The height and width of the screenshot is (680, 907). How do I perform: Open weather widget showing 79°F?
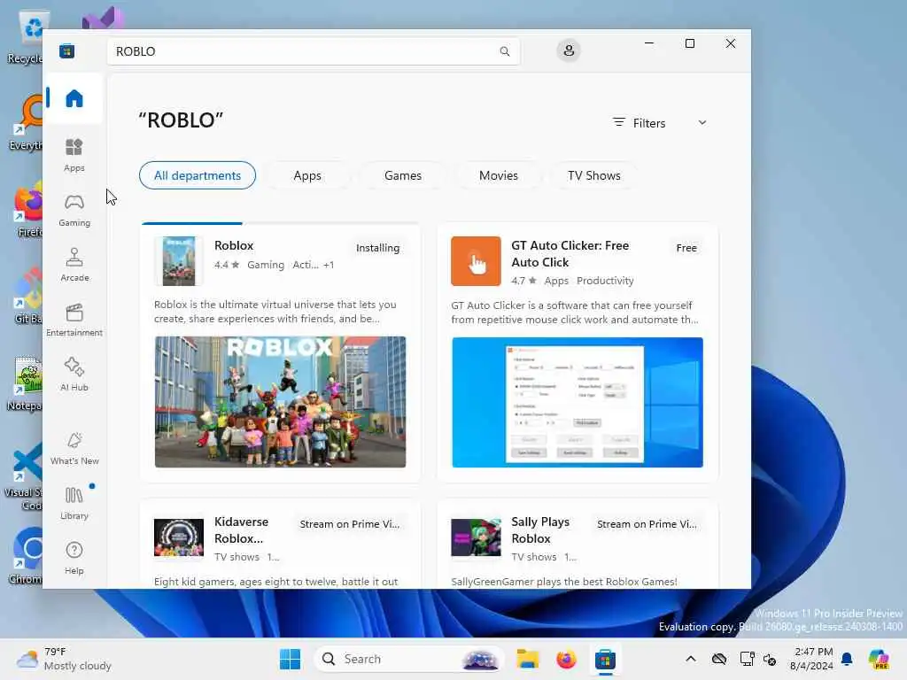[64, 659]
